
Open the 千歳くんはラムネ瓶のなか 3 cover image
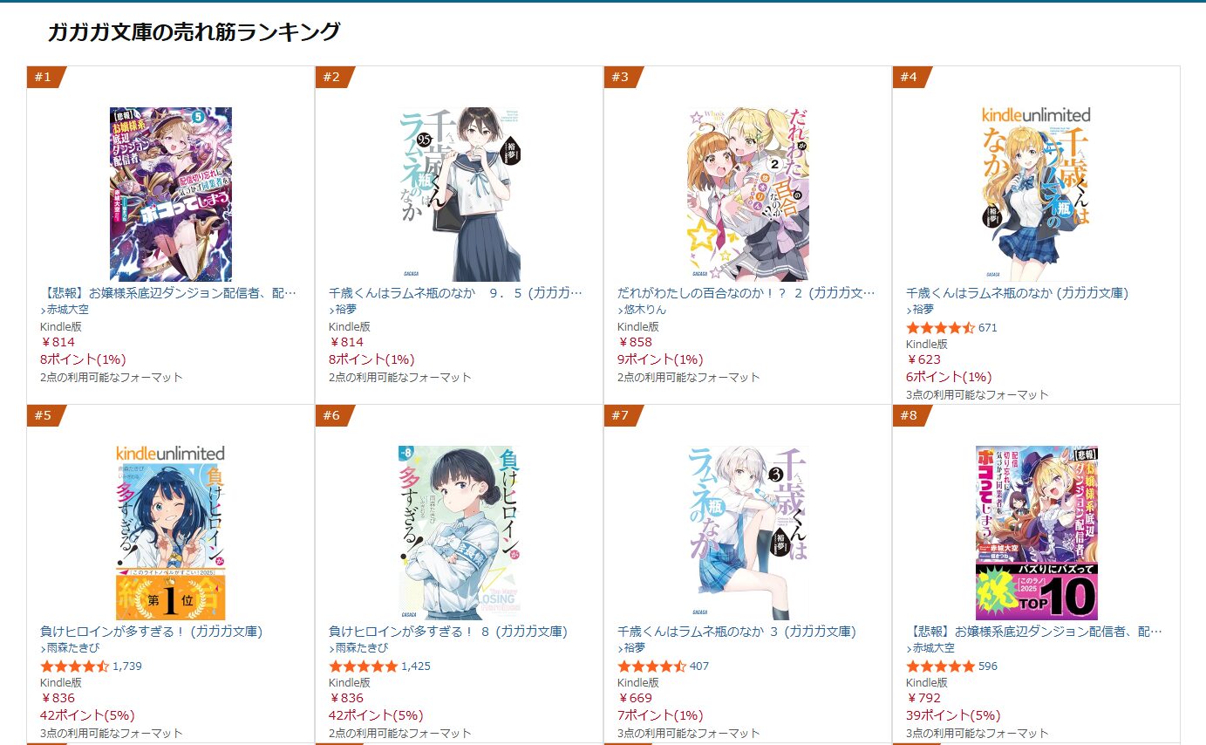748,532
